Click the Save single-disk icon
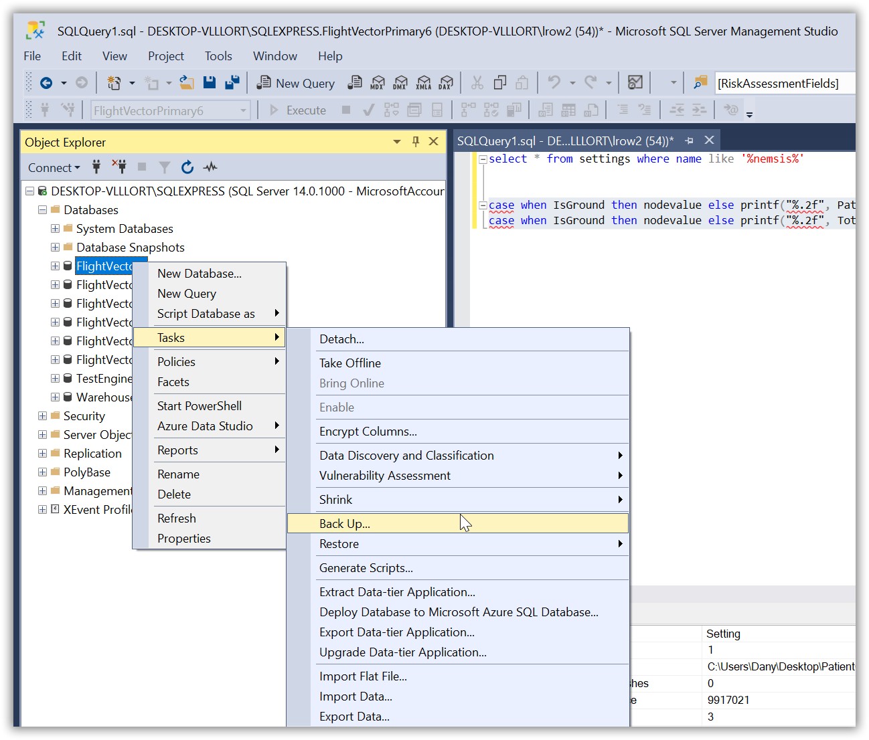 point(210,82)
